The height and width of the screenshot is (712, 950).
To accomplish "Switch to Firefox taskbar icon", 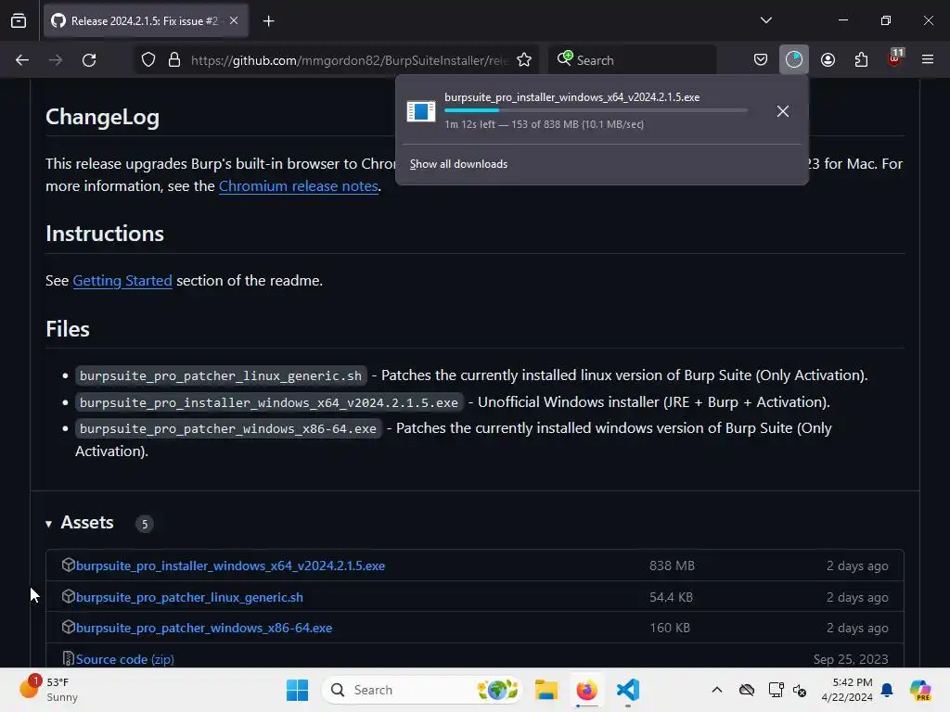I will 586,690.
